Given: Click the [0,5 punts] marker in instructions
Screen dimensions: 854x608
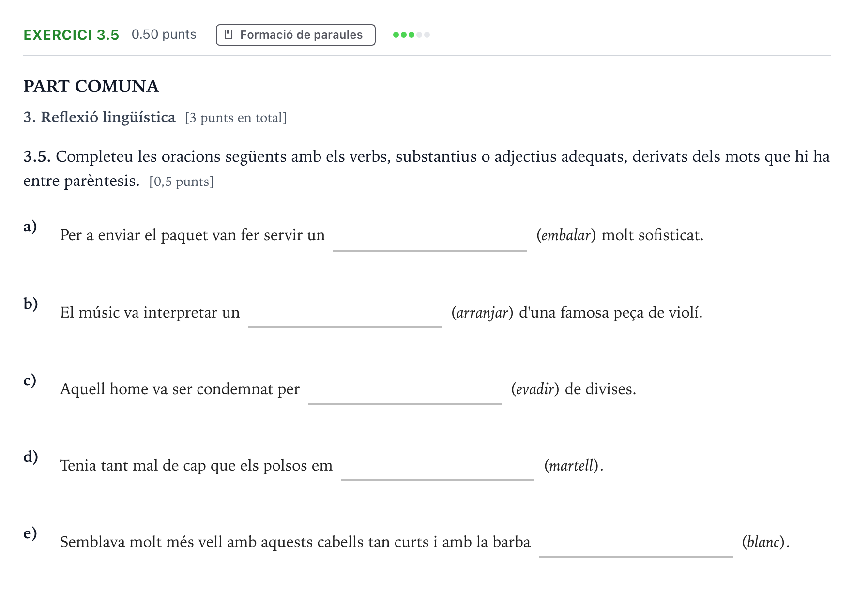Looking at the screenshot, I should pos(182,182).
